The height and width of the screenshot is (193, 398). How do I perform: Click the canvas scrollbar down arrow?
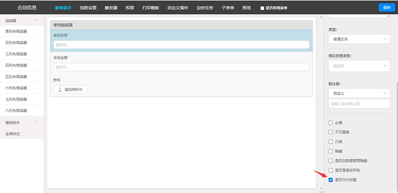coord(321,188)
